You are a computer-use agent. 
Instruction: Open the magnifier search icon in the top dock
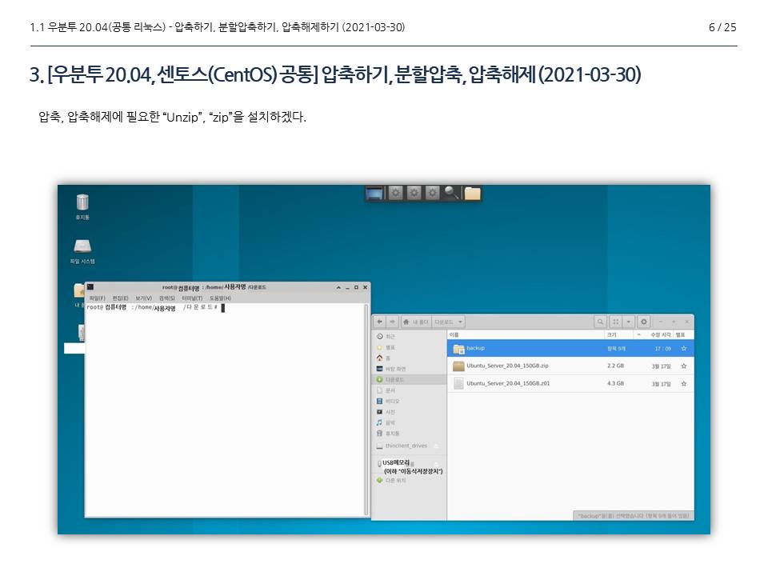point(451,193)
